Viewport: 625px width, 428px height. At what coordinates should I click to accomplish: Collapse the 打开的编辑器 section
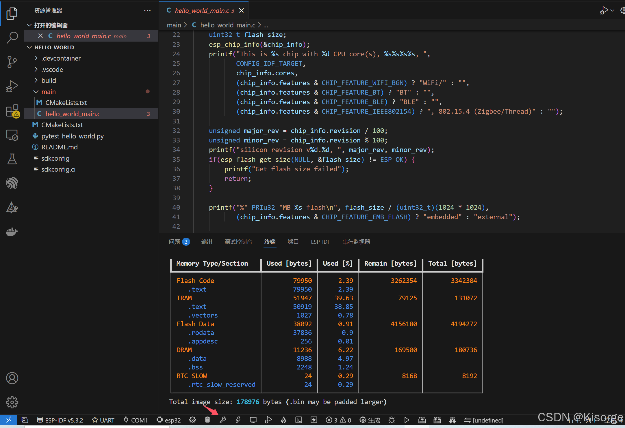[x=29, y=25]
